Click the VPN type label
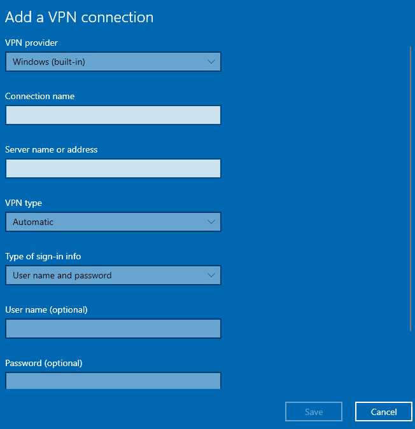The height and width of the screenshot is (429, 415). point(24,203)
